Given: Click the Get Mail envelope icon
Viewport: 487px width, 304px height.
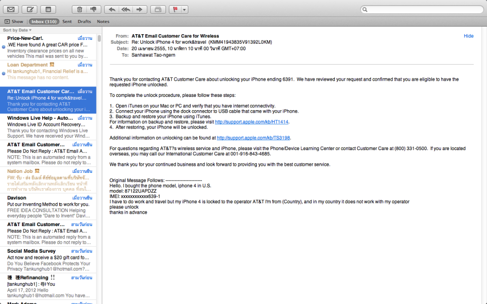Looking at the screenshot, I should pos(11,9).
